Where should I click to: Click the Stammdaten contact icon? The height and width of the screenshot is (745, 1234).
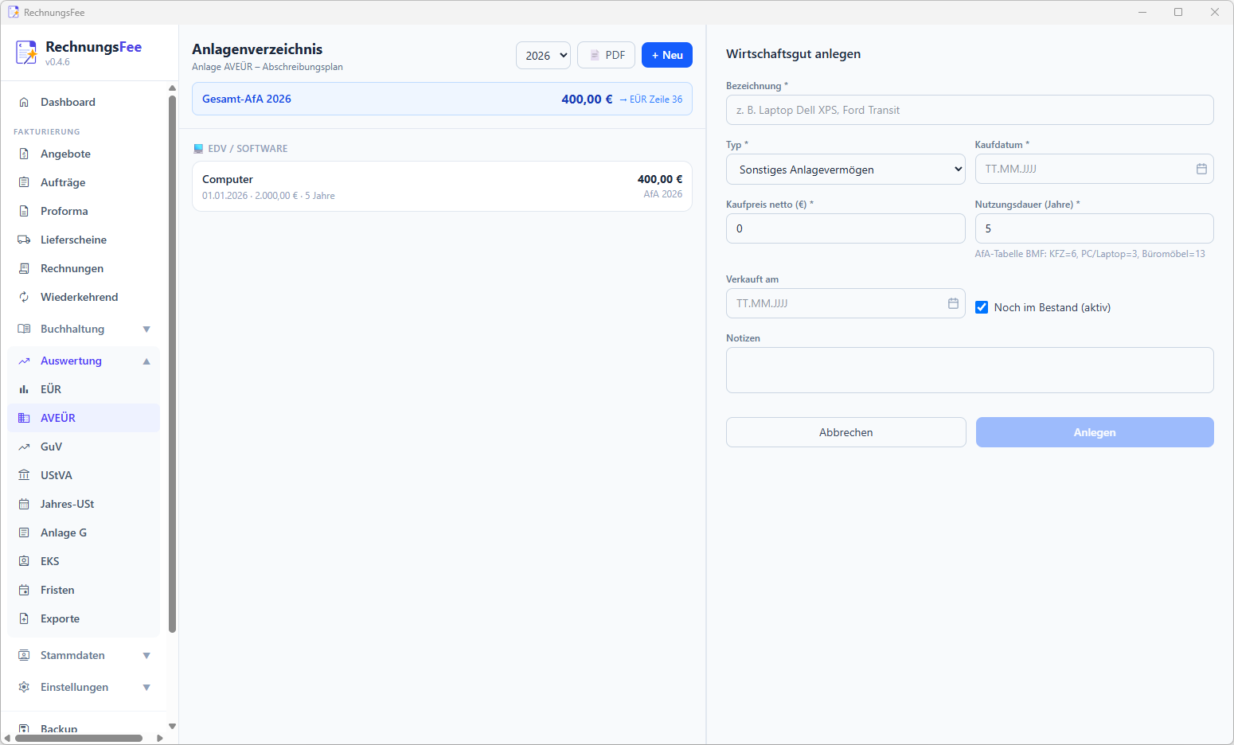(x=24, y=655)
